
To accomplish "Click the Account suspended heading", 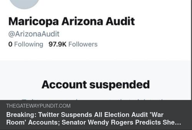I will (x=95, y=85).
